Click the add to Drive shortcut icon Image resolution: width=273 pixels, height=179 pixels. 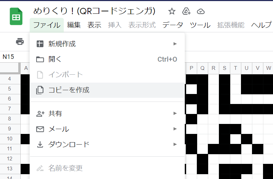click(x=186, y=11)
